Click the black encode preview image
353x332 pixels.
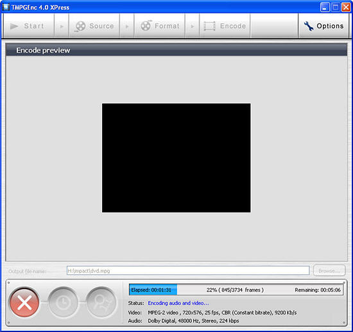(x=176, y=158)
